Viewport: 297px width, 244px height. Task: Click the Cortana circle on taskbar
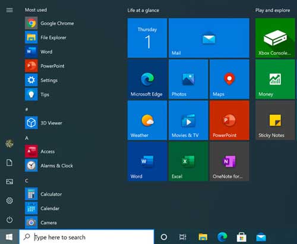coord(164,237)
